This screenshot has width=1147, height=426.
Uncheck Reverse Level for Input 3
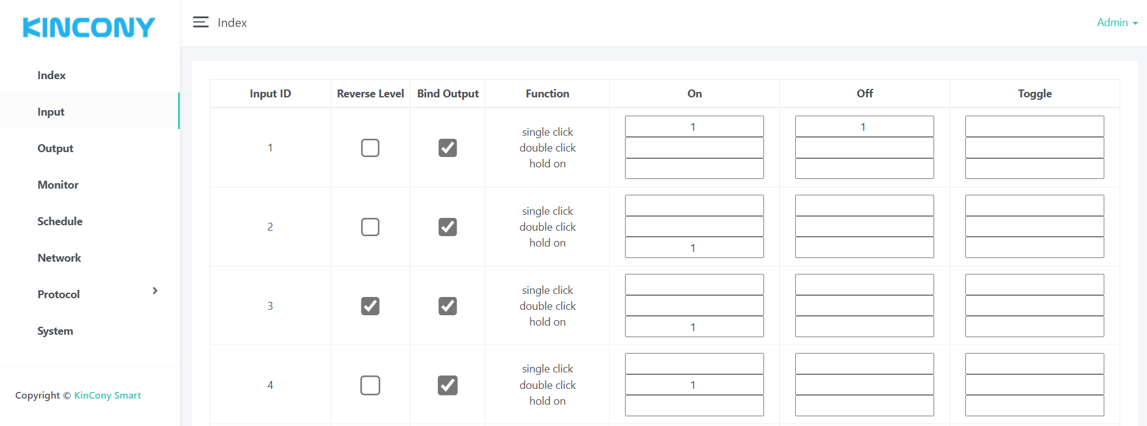[370, 306]
